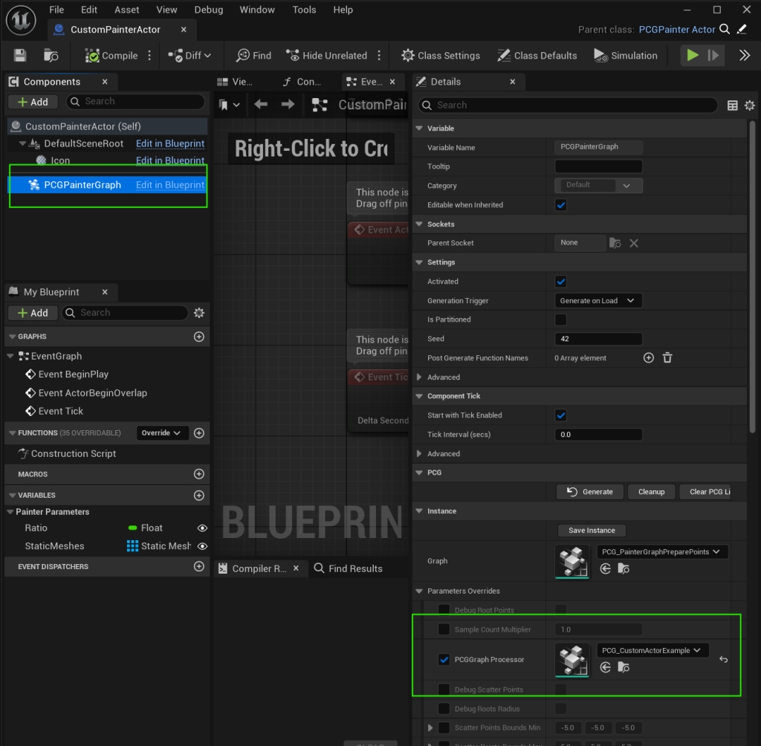Open My Blueprint settings gear
The width and height of the screenshot is (761, 746).
[x=198, y=313]
